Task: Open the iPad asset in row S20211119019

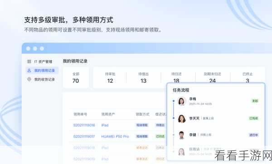Action: 105,159
